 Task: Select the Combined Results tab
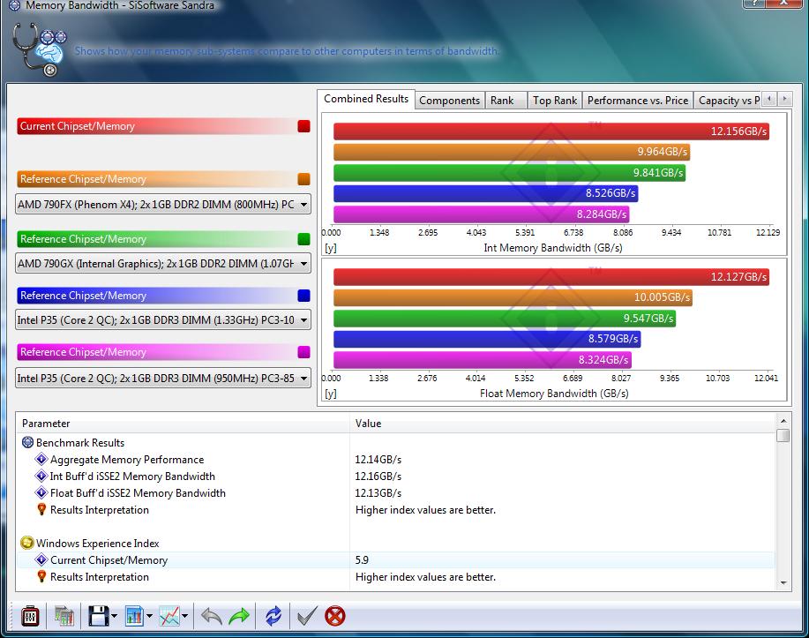[x=366, y=99]
